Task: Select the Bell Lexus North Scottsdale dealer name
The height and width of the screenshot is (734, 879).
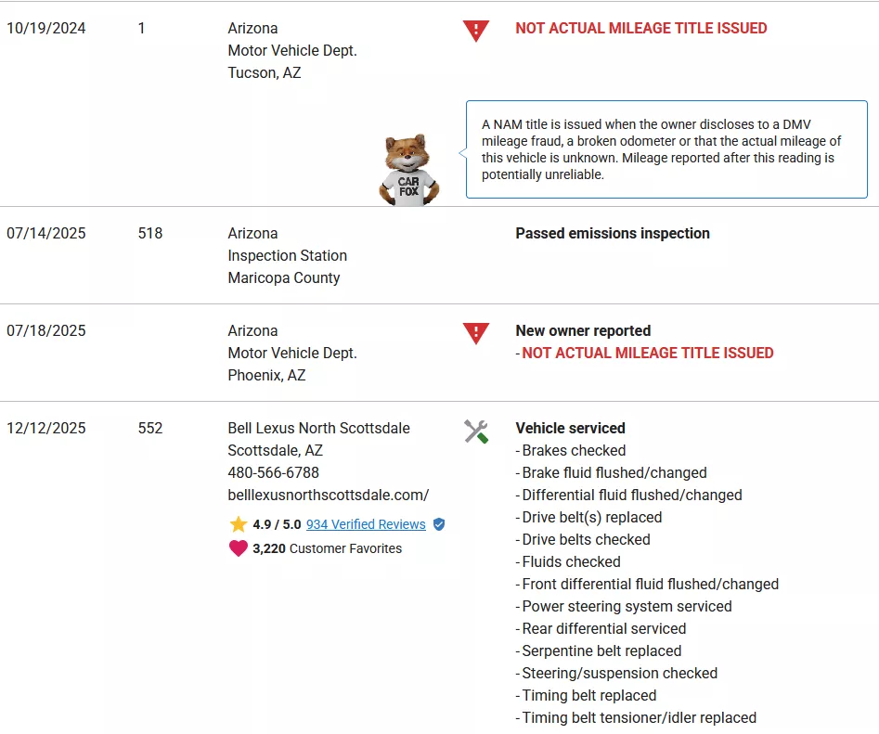Action: 319,428
